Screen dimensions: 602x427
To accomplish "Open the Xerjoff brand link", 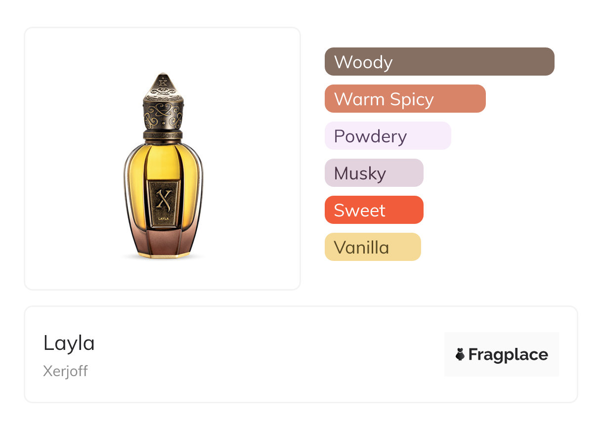I will 65,371.
